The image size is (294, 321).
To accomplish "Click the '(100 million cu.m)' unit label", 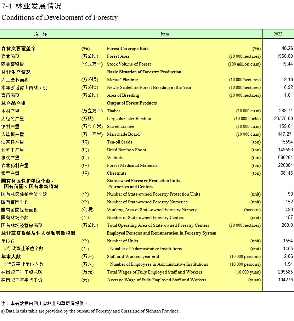I will [x=244, y=64].
